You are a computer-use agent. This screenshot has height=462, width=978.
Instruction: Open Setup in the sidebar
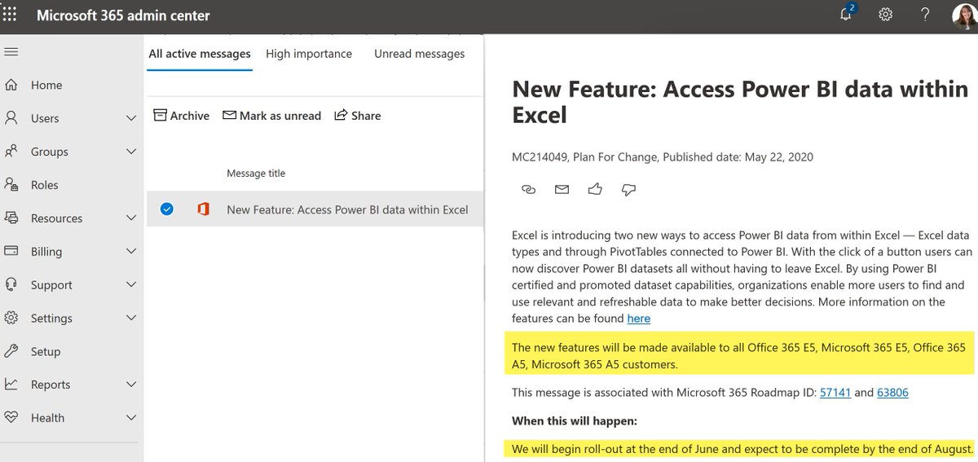pos(46,351)
